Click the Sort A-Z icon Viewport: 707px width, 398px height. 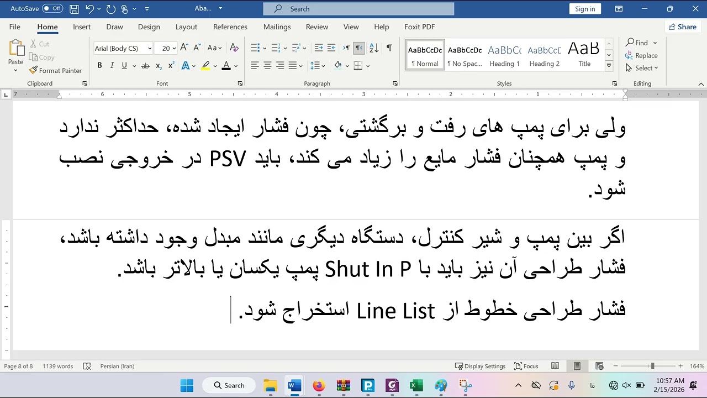[x=374, y=48]
